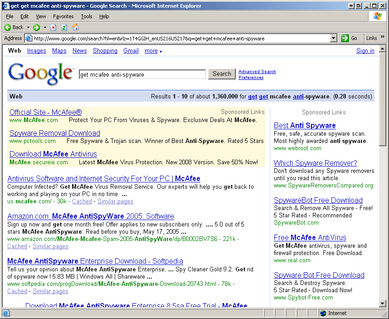Click the green Forward arrow icon
Image resolution: width=389 pixels, height=319 pixels.
[36, 27]
